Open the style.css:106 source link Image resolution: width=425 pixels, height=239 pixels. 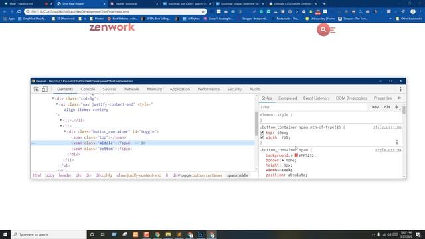coord(387,127)
